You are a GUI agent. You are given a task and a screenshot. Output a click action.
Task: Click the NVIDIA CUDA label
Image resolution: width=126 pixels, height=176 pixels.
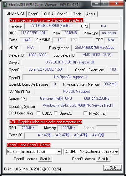tap(19, 92)
